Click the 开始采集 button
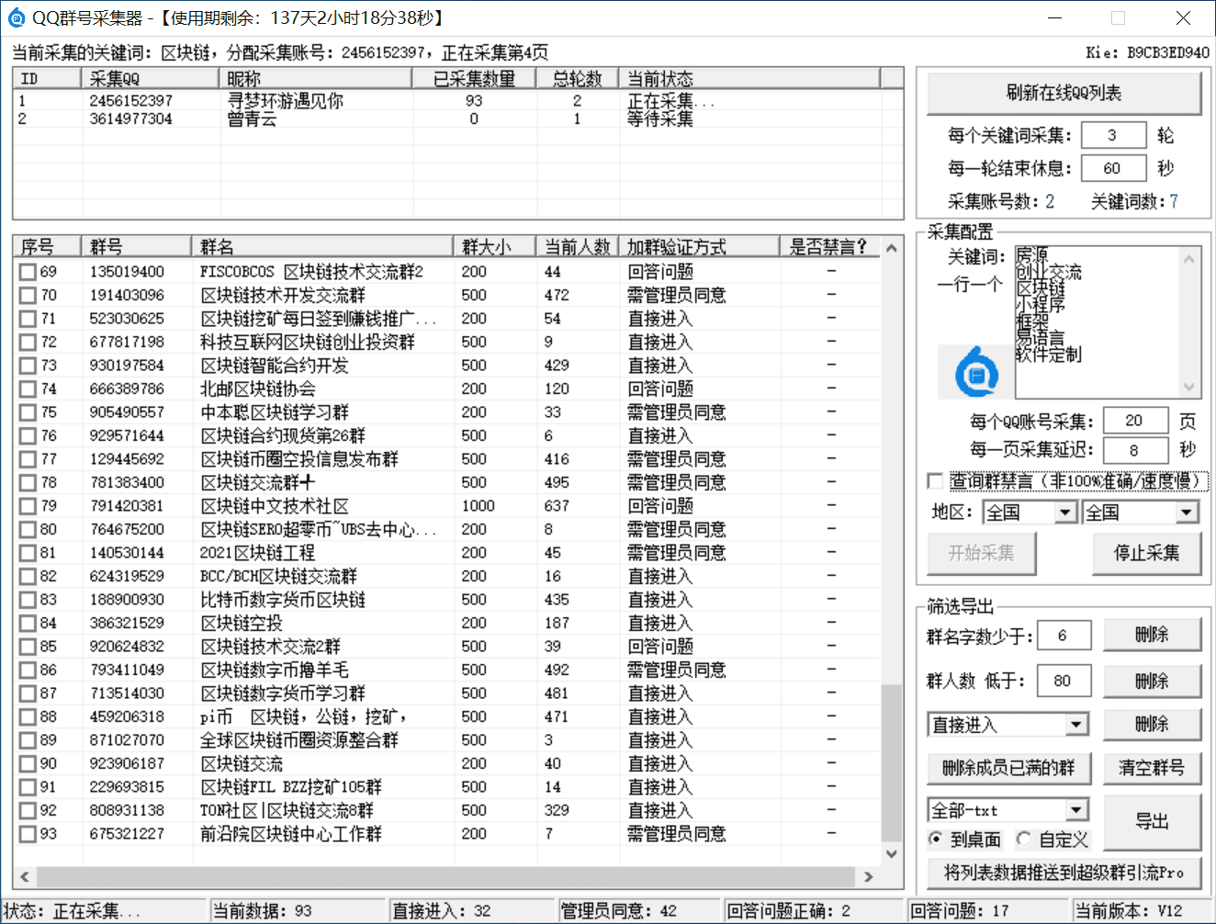The width and height of the screenshot is (1216, 924). click(x=982, y=553)
